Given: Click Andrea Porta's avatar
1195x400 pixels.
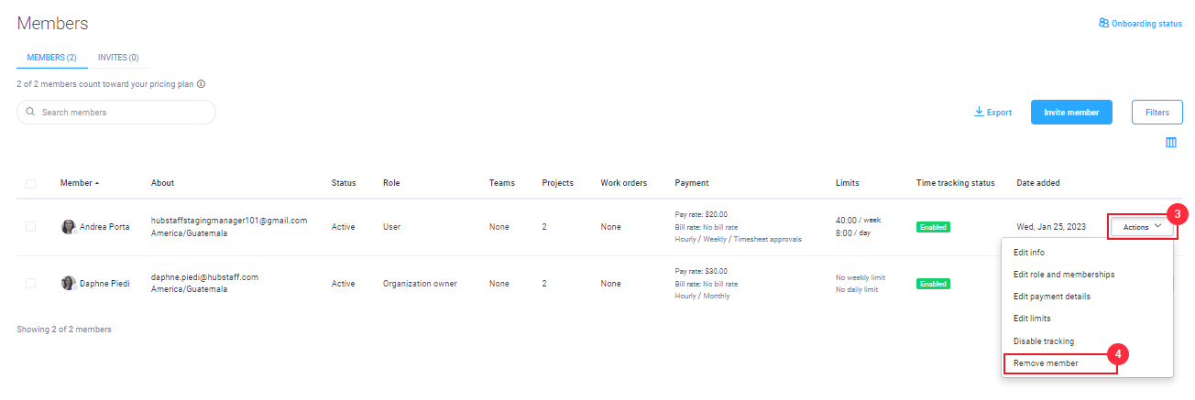Looking at the screenshot, I should pos(69,226).
